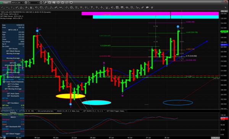Image resolution: width=229 pixels, height=139 pixels.
Task: Click the 0.75 (319.896) Fibonacci label
Action: (191, 56)
